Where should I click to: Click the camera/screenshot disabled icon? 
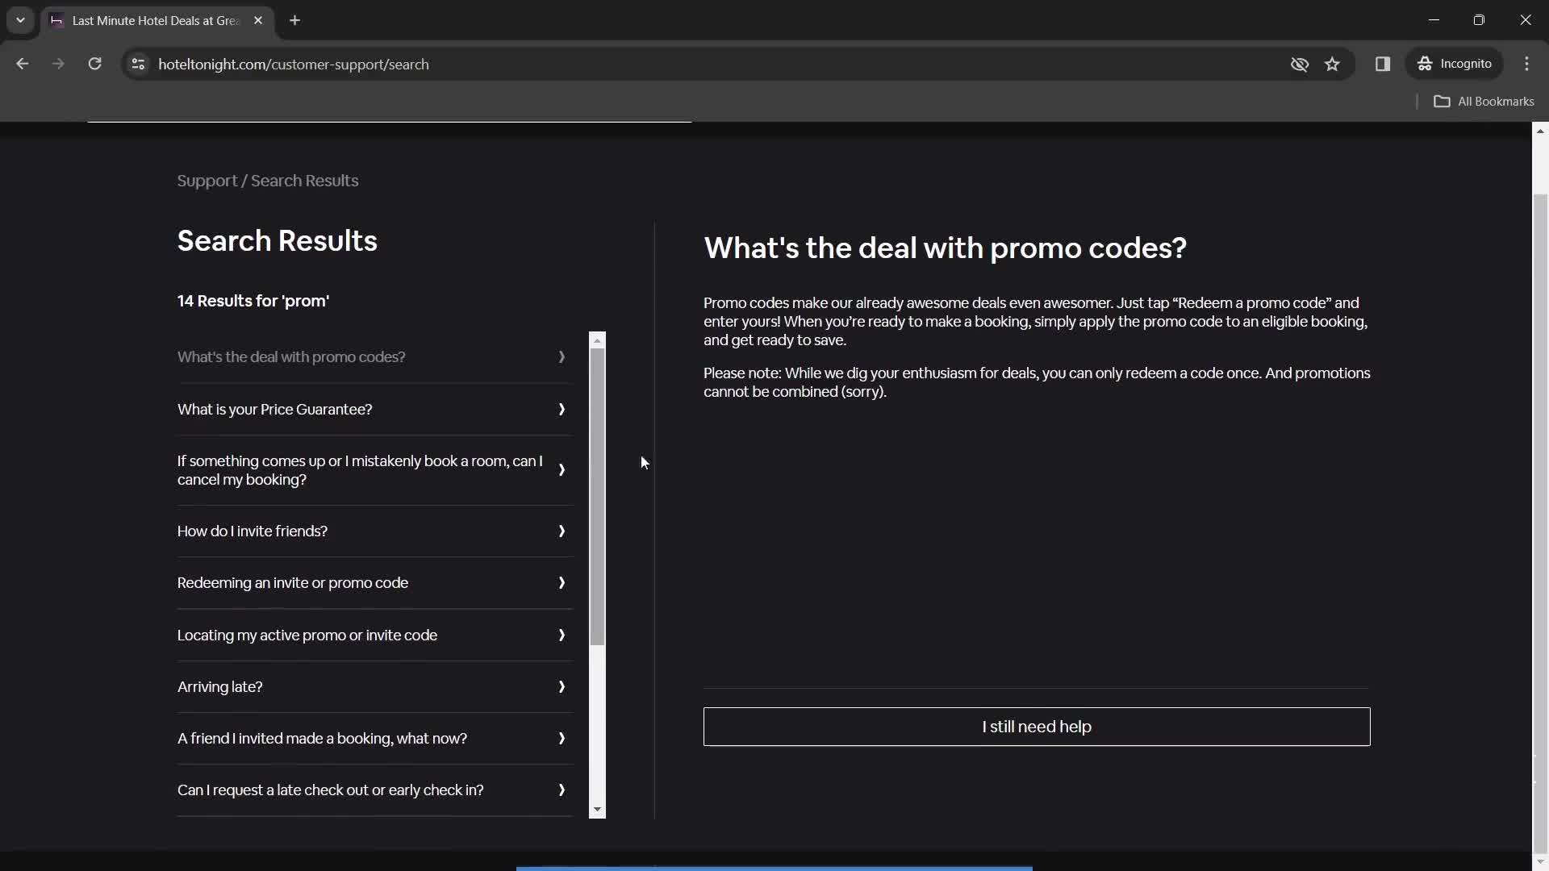[1300, 64]
